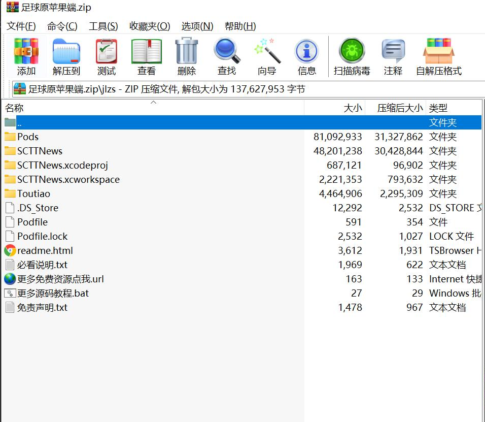Select the readme.html file entry
The width and height of the screenshot is (485, 422).
point(243,250)
